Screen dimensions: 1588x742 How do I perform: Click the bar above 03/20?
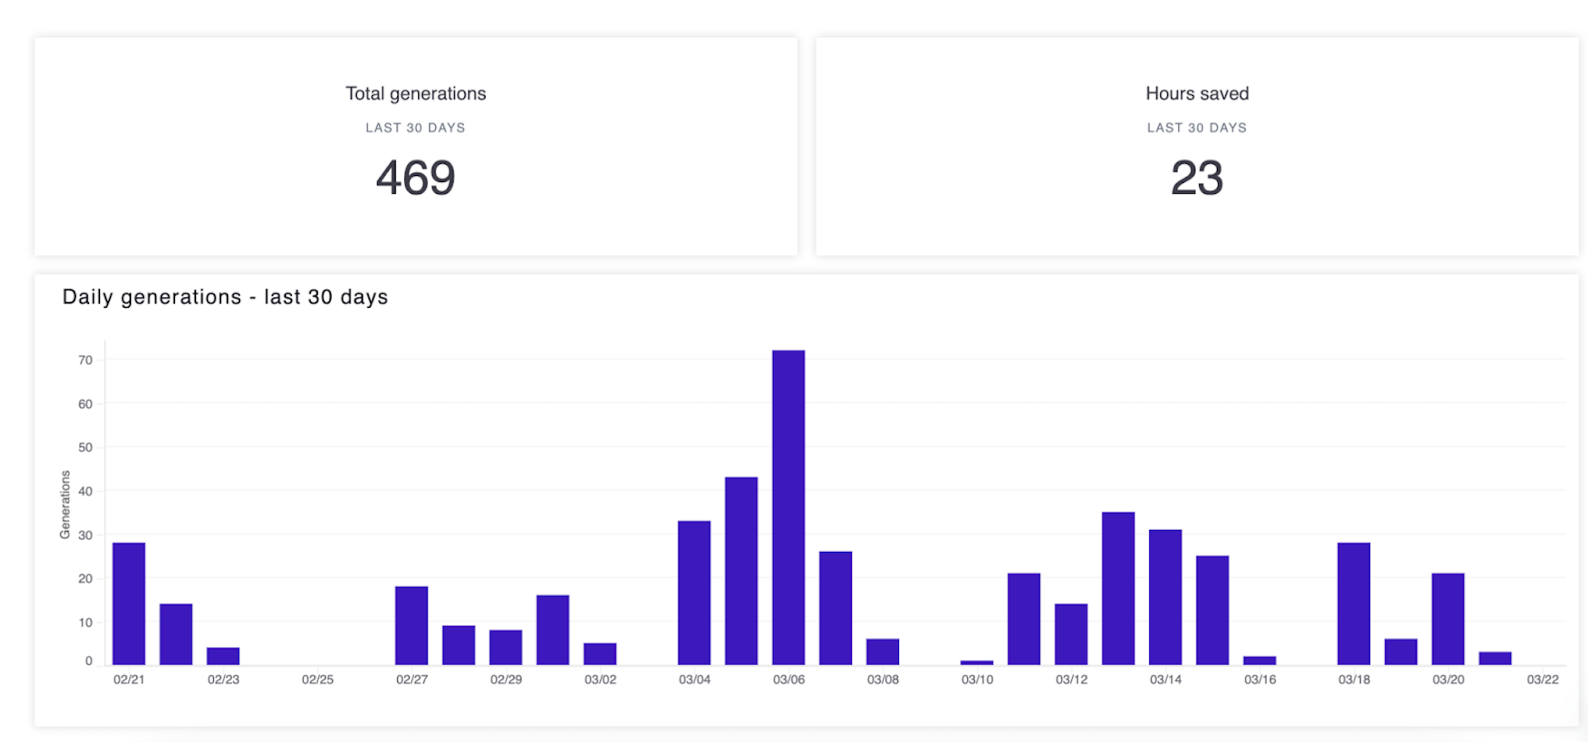click(1448, 619)
